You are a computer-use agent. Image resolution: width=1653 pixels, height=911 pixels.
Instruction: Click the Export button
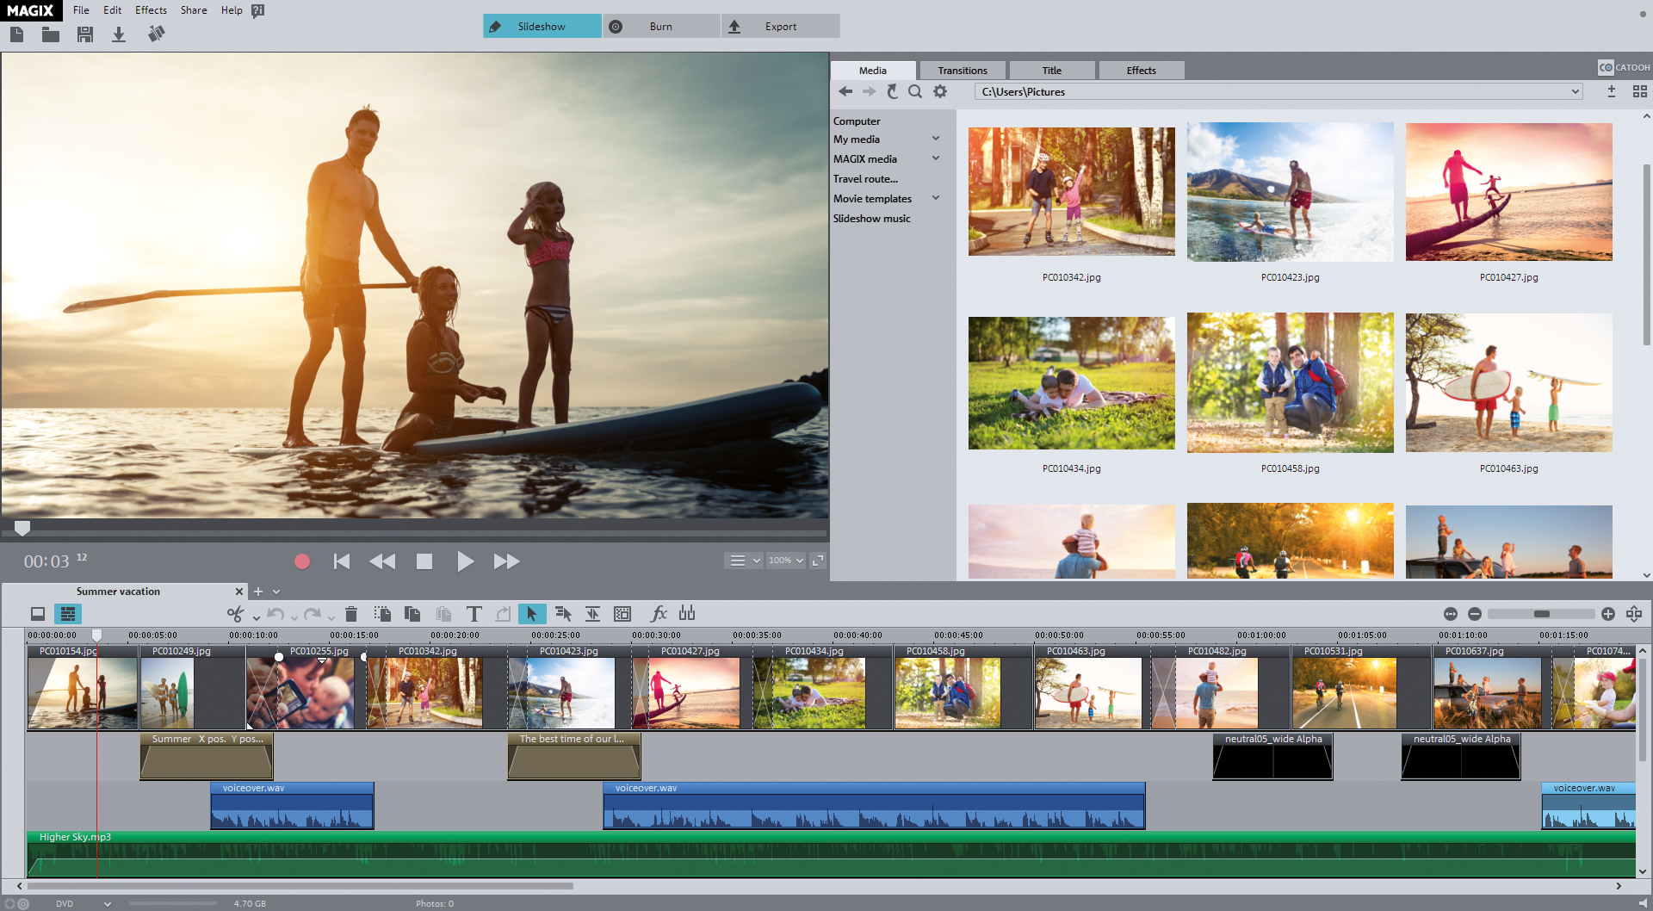(x=780, y=26)
